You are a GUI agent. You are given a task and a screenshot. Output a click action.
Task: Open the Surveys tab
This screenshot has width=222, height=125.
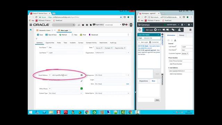[x=81, y=43]
